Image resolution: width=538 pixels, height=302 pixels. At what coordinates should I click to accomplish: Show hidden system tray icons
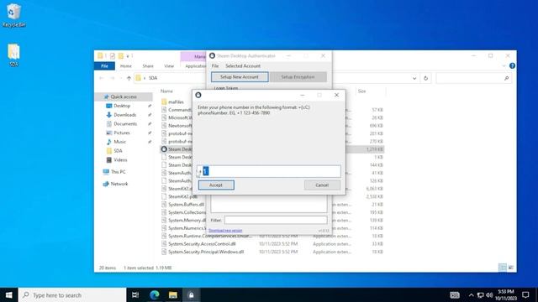tap(471, 295)
